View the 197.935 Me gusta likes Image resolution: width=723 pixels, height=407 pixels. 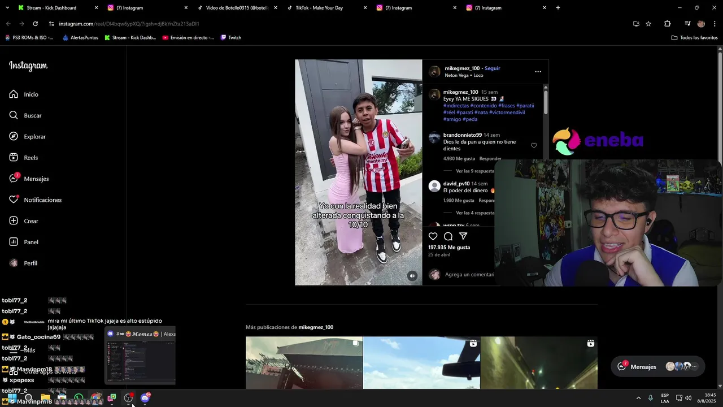point(449,248)
